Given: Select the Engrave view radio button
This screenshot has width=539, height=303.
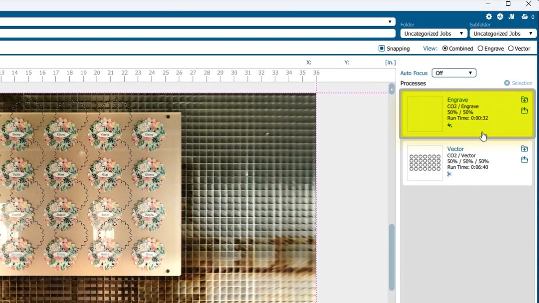Looking at the screenshot, I should pos(480,48).
